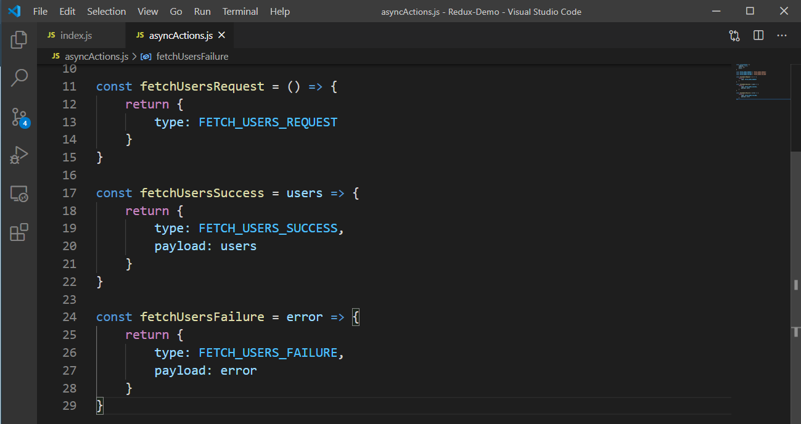Click fetchUsersFailure breadcrumb symbol
The image size is (801, 424).
192,56
